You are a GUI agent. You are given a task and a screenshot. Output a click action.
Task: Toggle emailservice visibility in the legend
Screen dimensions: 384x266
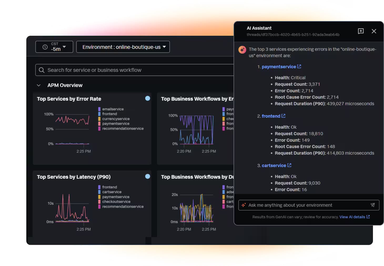click(x=113, y=109)
